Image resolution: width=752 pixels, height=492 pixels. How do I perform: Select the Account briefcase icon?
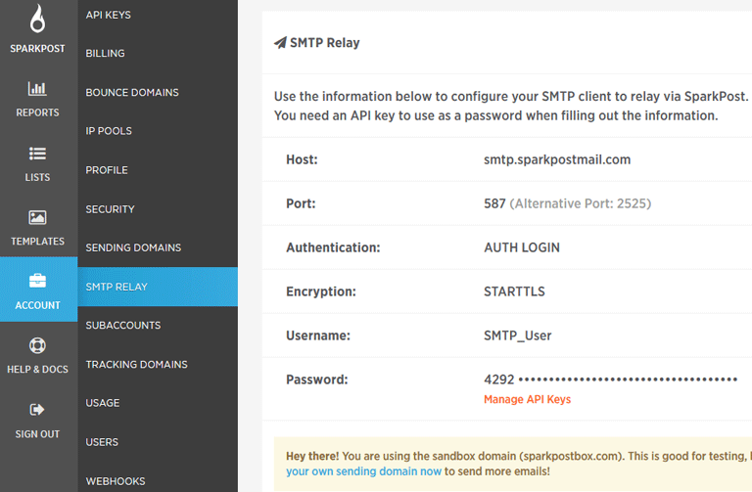pyautogui.click(x=37, y=281)
